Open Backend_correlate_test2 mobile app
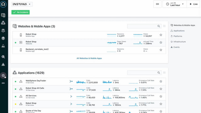Screen dimensions: 201x113 point(37,49)
